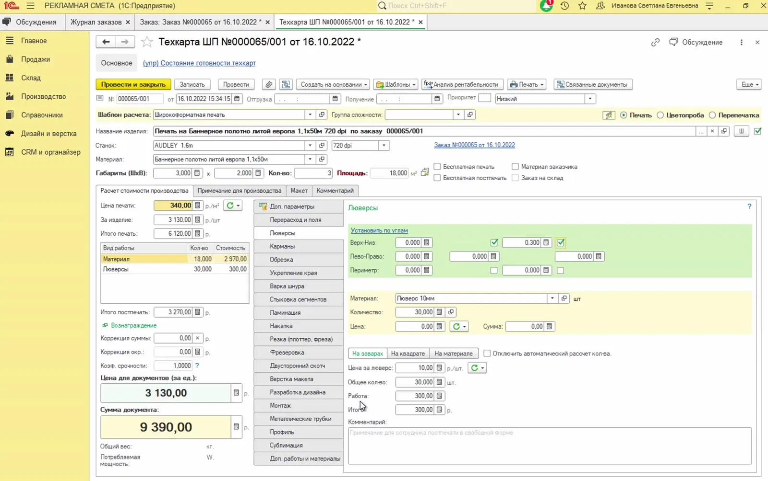Image resolution: width=768 pixels, height=481 pixels.
Task: Open calculator for Сумма документа field
Action: click(236, 426)
